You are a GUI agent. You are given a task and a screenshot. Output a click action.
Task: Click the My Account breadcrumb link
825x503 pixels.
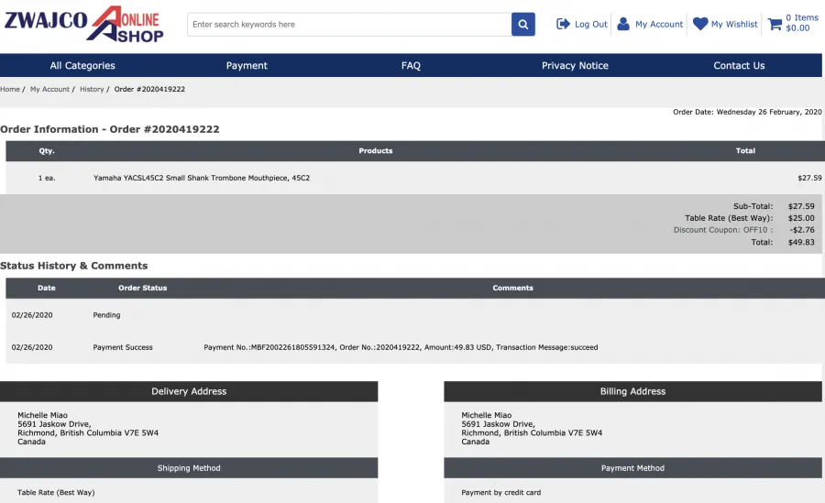[x=49, y=90]
